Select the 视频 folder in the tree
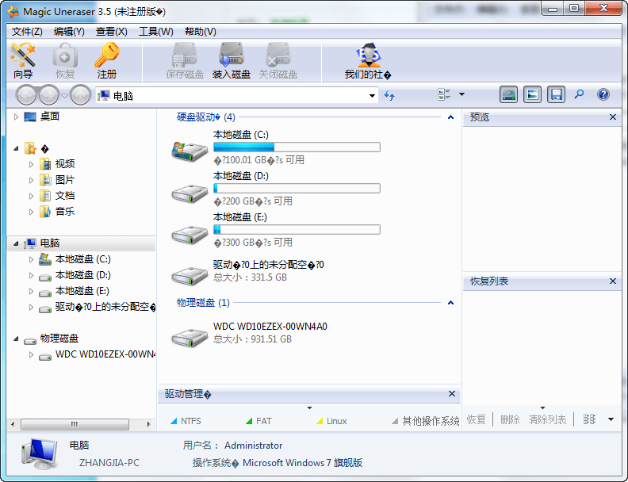Image resolution: width=628 pixels, height=482 pixels. click(x=65, y=164)
